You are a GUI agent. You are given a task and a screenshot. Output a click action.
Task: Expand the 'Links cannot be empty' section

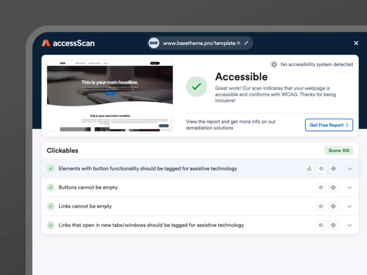tap(349, 206)
